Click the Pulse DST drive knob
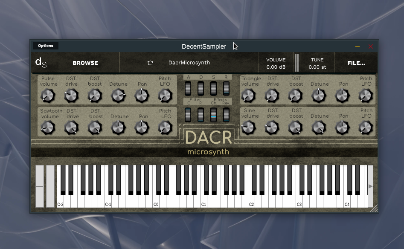404x249 pixels. tap(71, 96)
